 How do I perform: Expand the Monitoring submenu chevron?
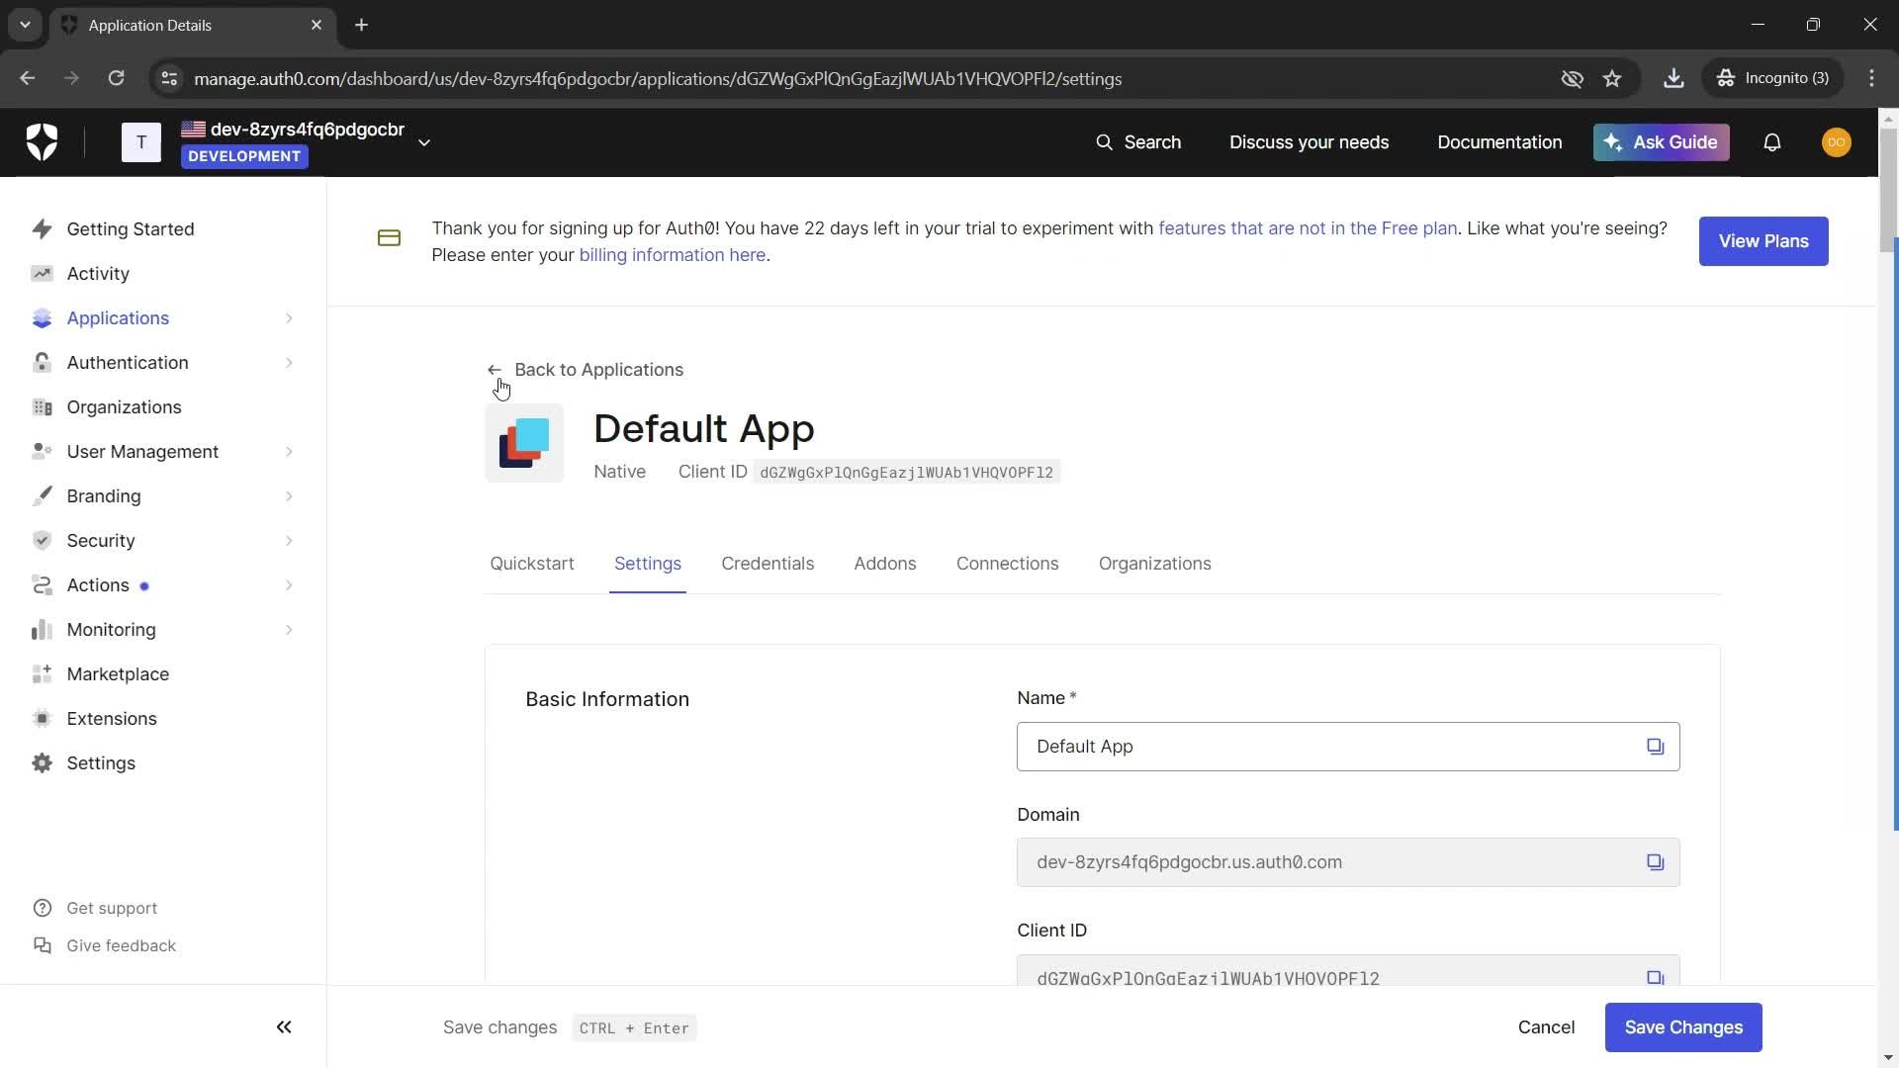[x=289, y=630]
